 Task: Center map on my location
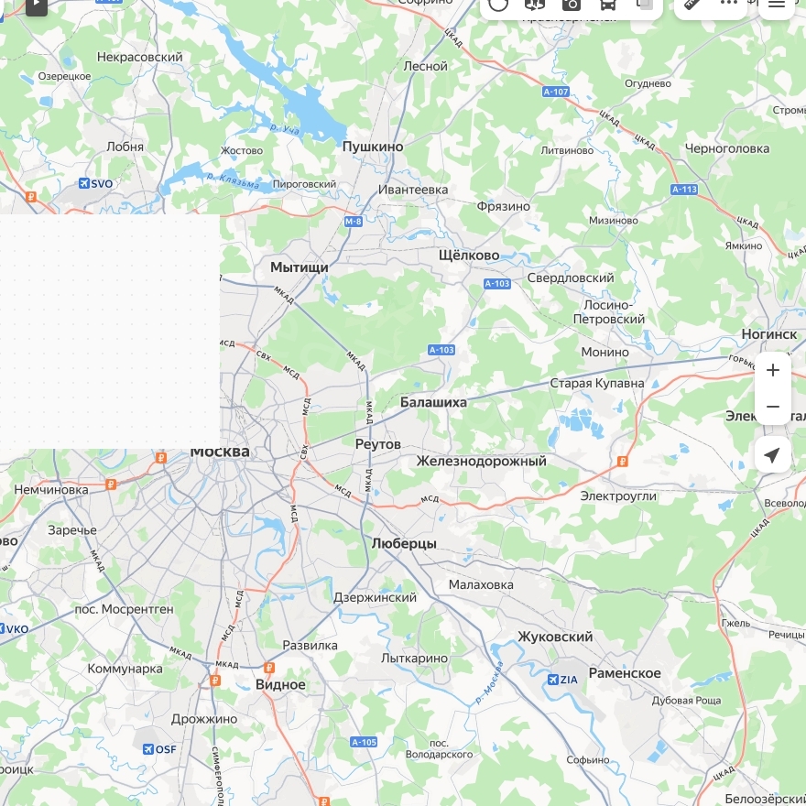[x=773, y=454]
